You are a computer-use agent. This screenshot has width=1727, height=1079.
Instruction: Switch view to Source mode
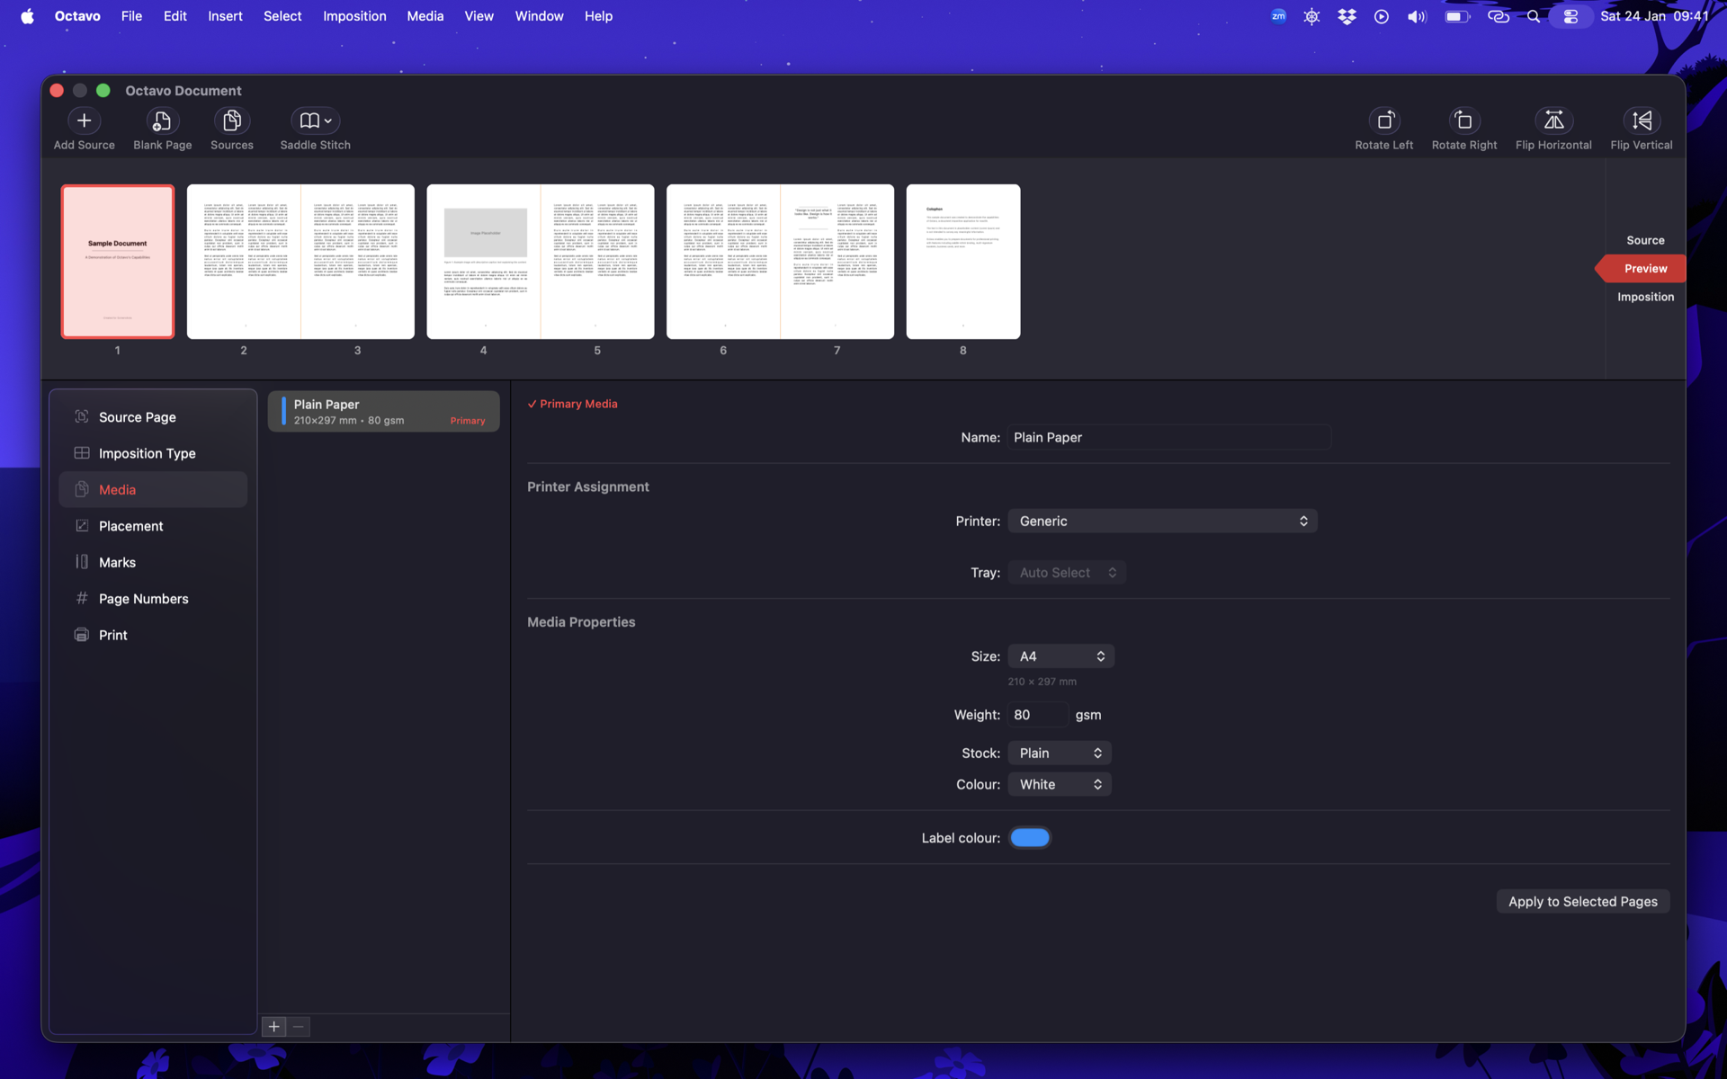(1644, 240)
